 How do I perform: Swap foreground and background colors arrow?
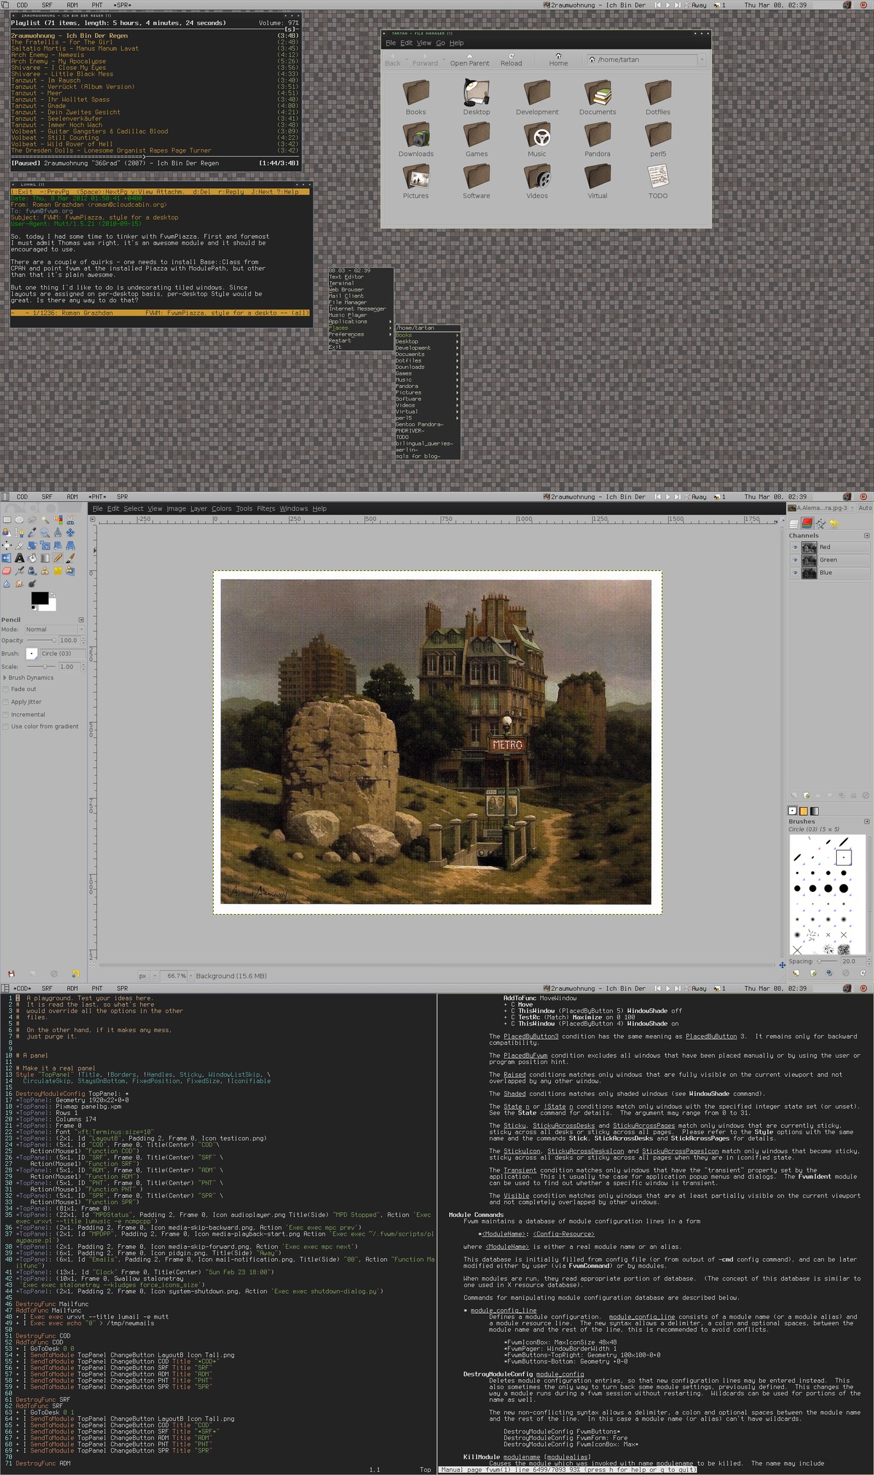coord(53,593)
